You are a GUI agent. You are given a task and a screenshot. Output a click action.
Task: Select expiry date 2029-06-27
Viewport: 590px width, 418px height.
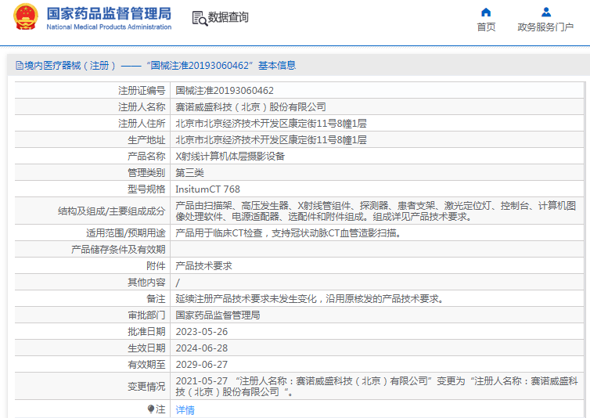coord(202,365)
